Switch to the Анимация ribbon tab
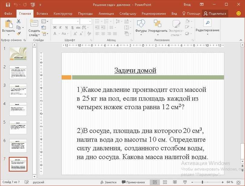The height and width of the screenshot is (186, 245). pyautogui.click(x=106, y=14)
